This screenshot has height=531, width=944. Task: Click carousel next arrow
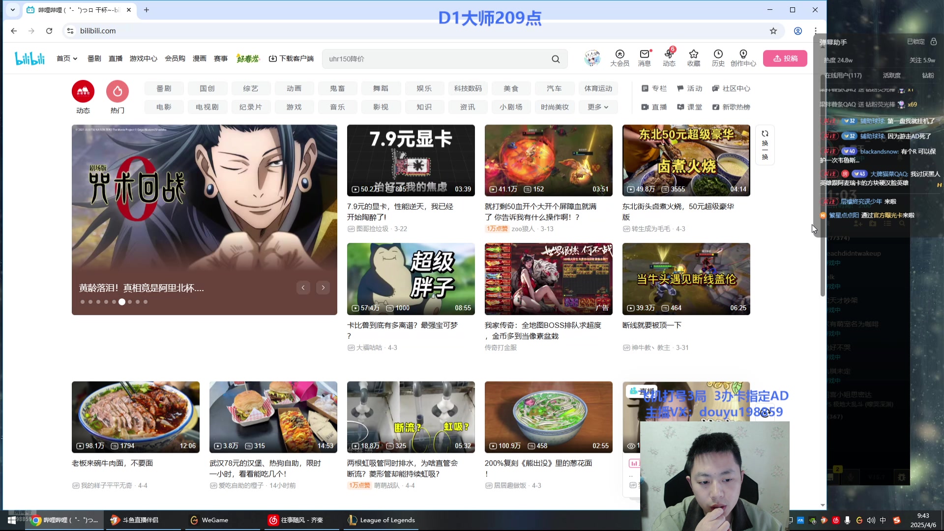tap(323, 288)
